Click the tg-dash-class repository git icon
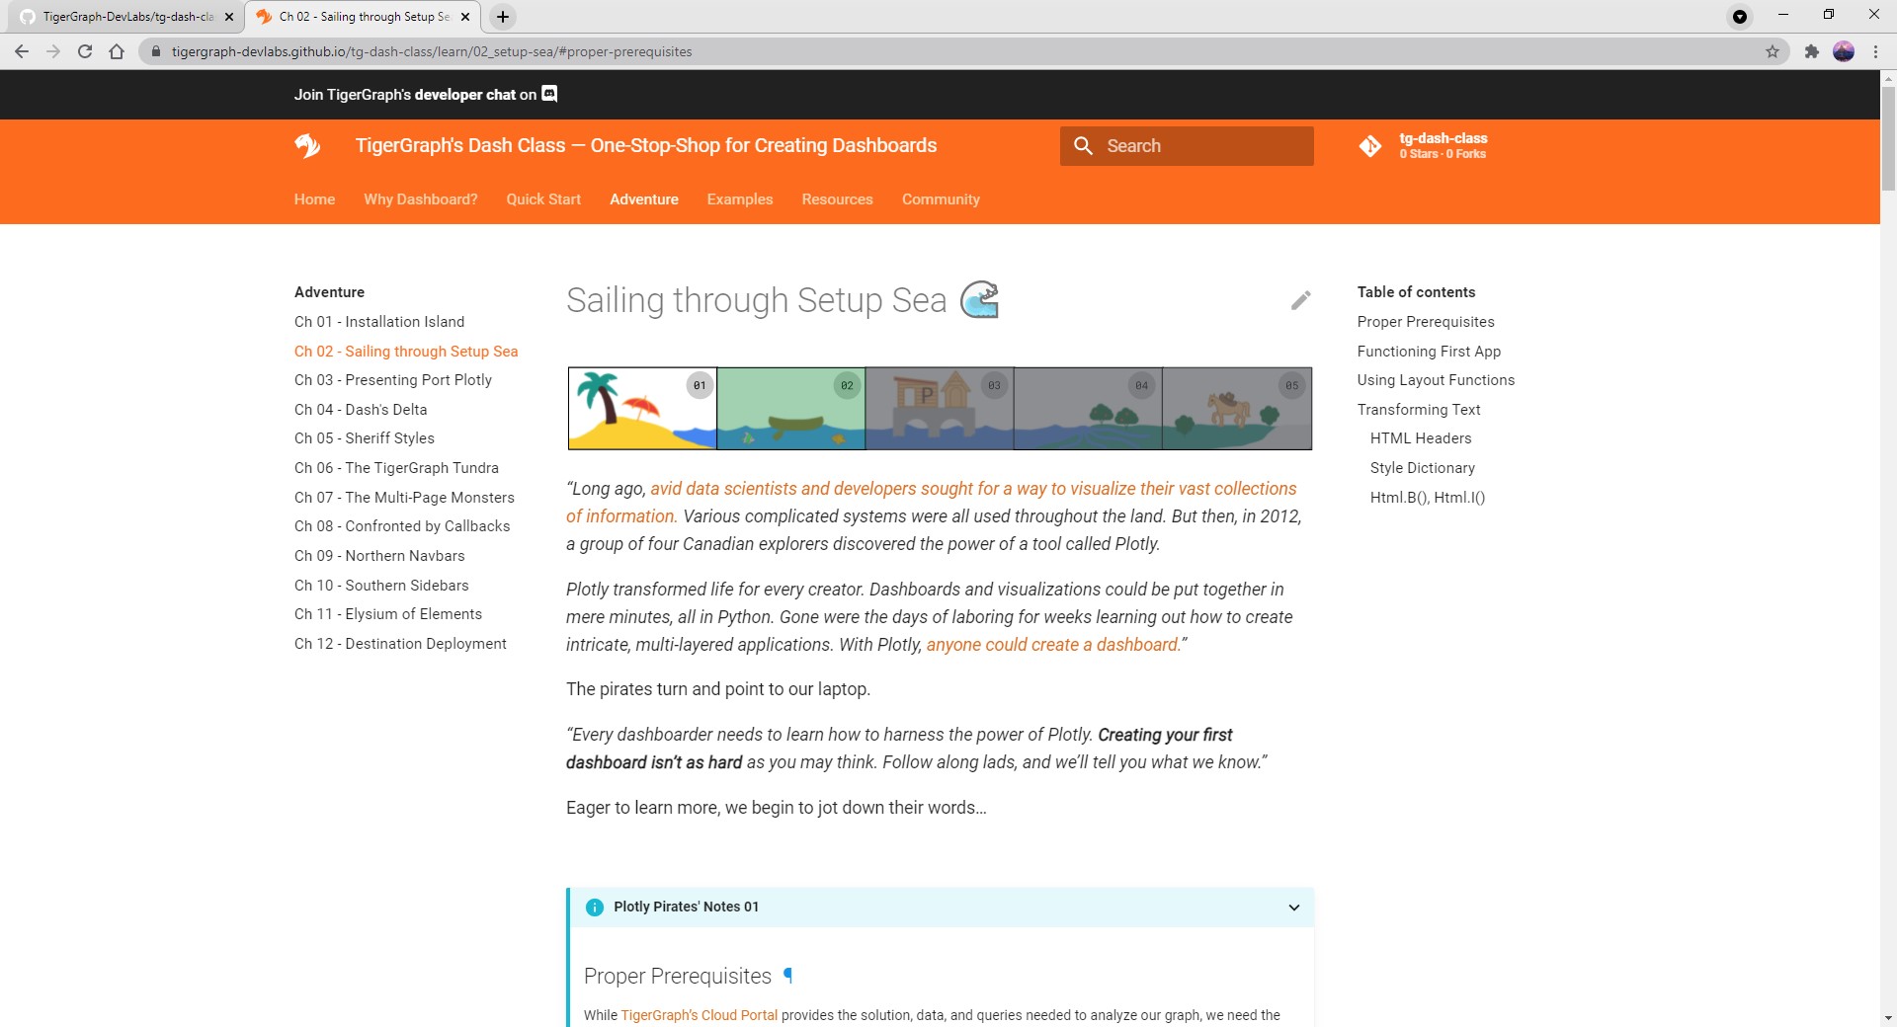This screenshot has height=1027, width=1897. [1370, 146]
